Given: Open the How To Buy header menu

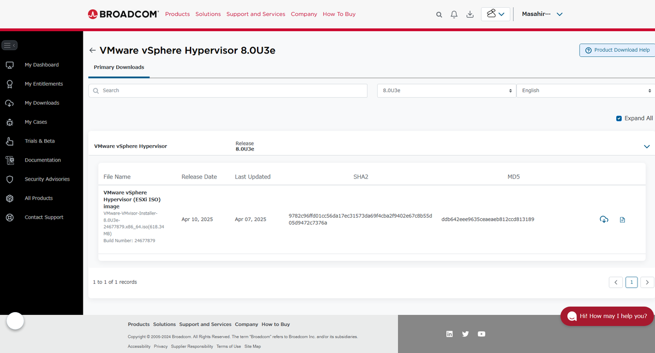Looking at the screenshot, I should tap(339, 14).
